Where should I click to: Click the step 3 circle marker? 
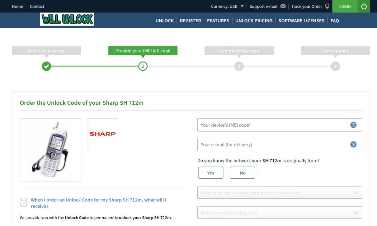point(239,66)
